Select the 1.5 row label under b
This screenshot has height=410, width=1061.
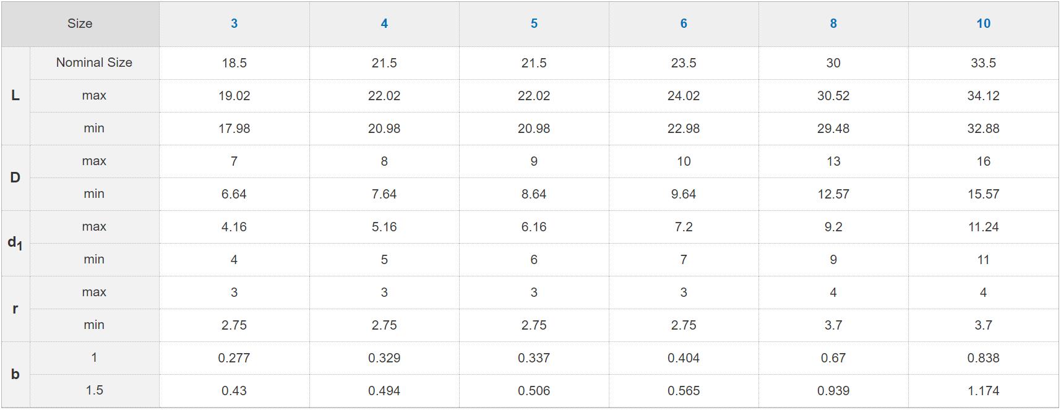click(x=94, y=390)
